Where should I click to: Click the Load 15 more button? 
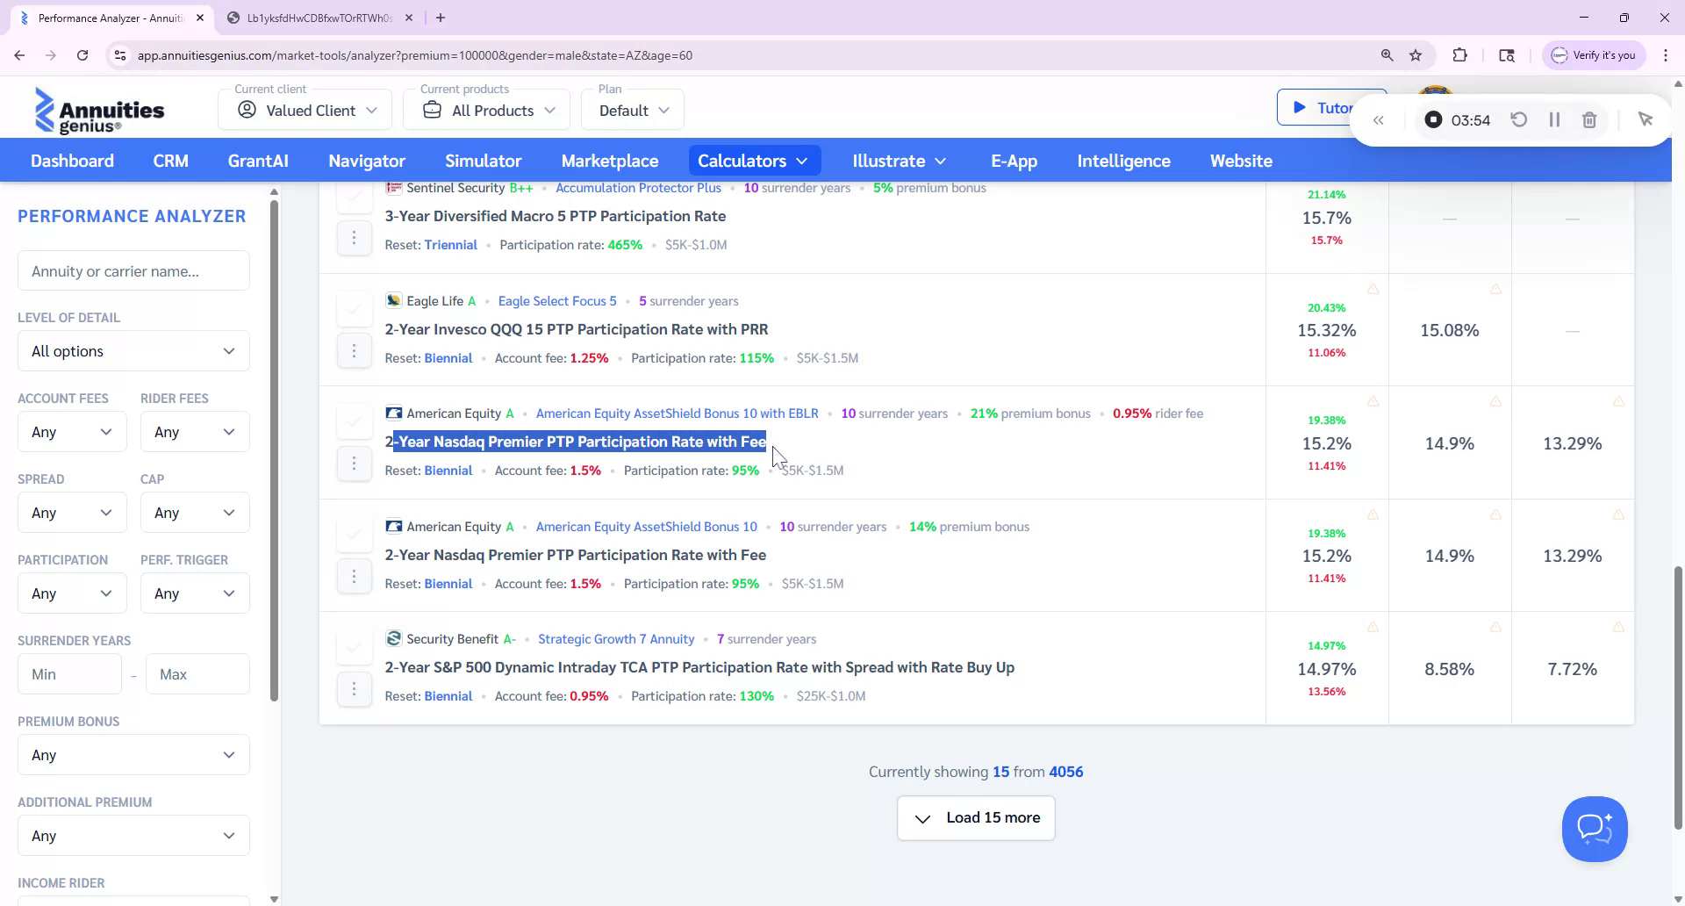(976, 817)
